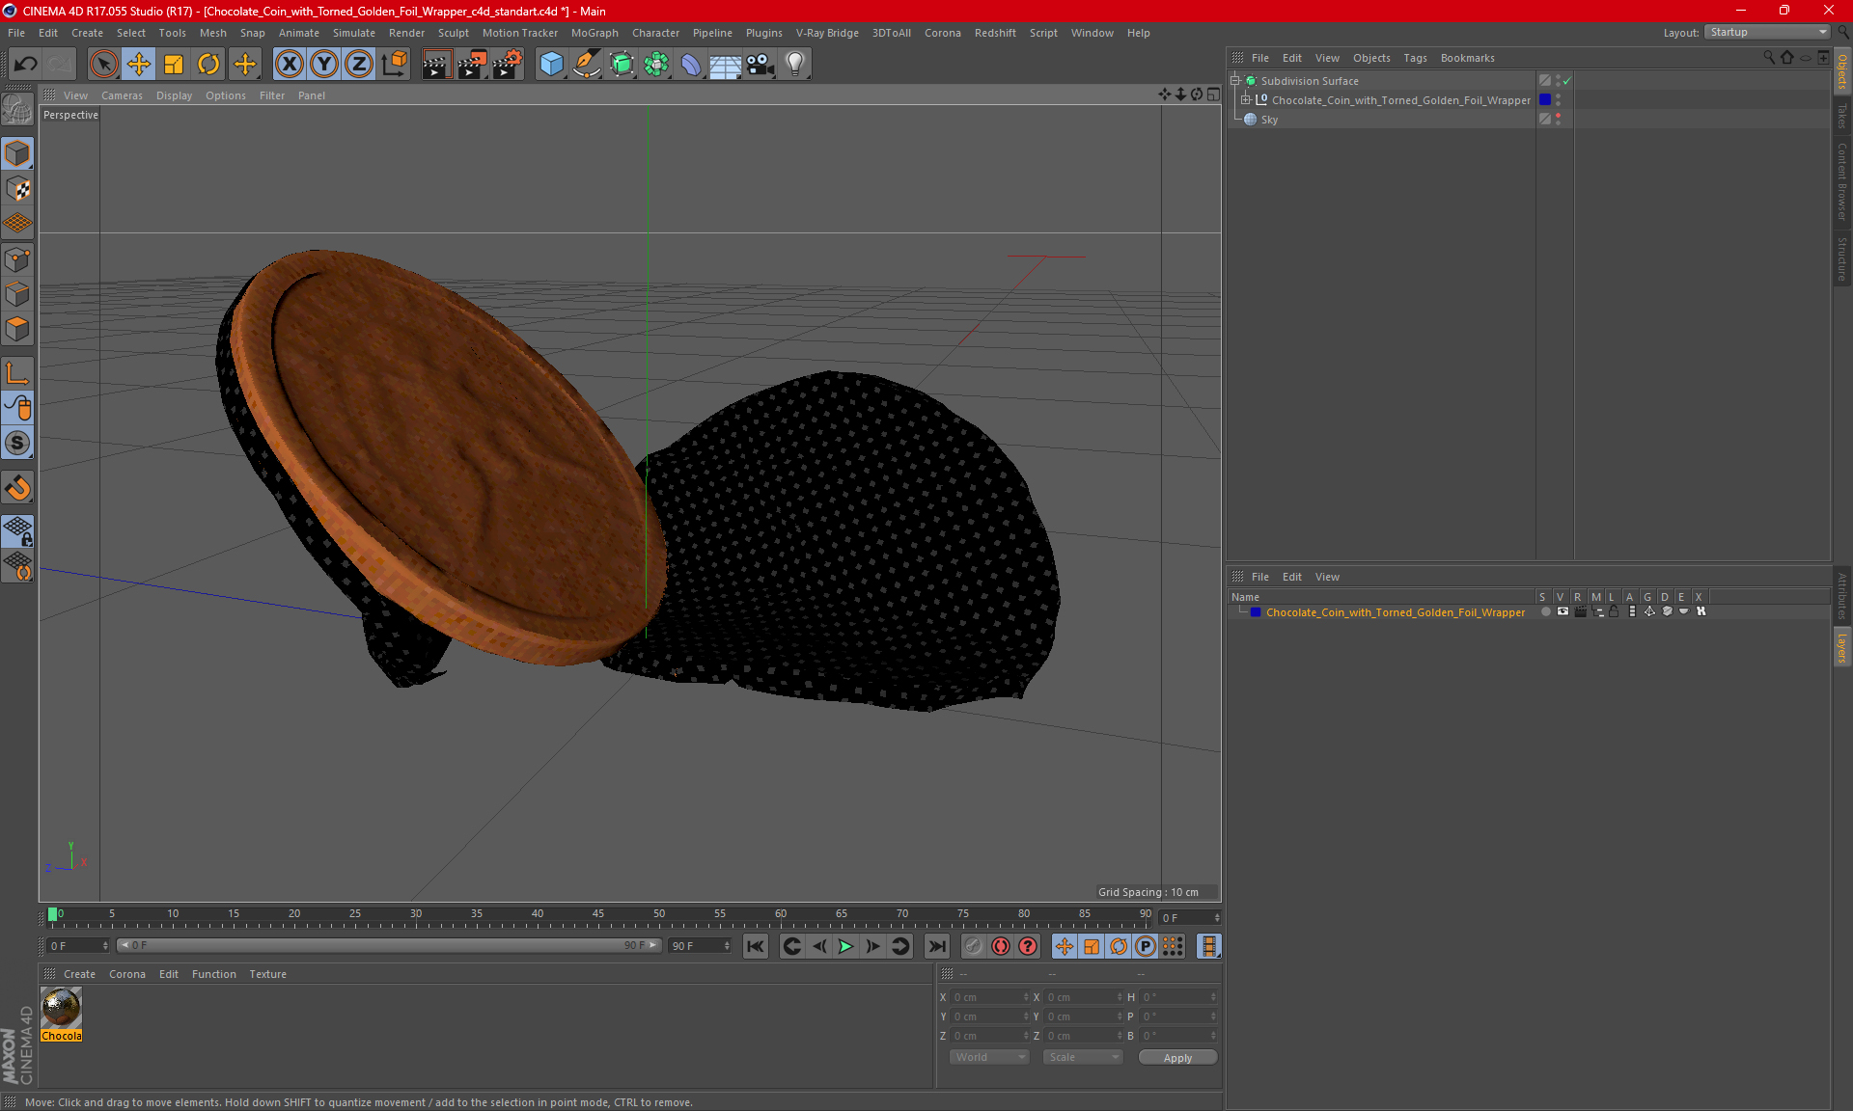Click the timeline preview range slider
The height and width of the screenshot is (1111, 1853).
click(x=389, y=945)
